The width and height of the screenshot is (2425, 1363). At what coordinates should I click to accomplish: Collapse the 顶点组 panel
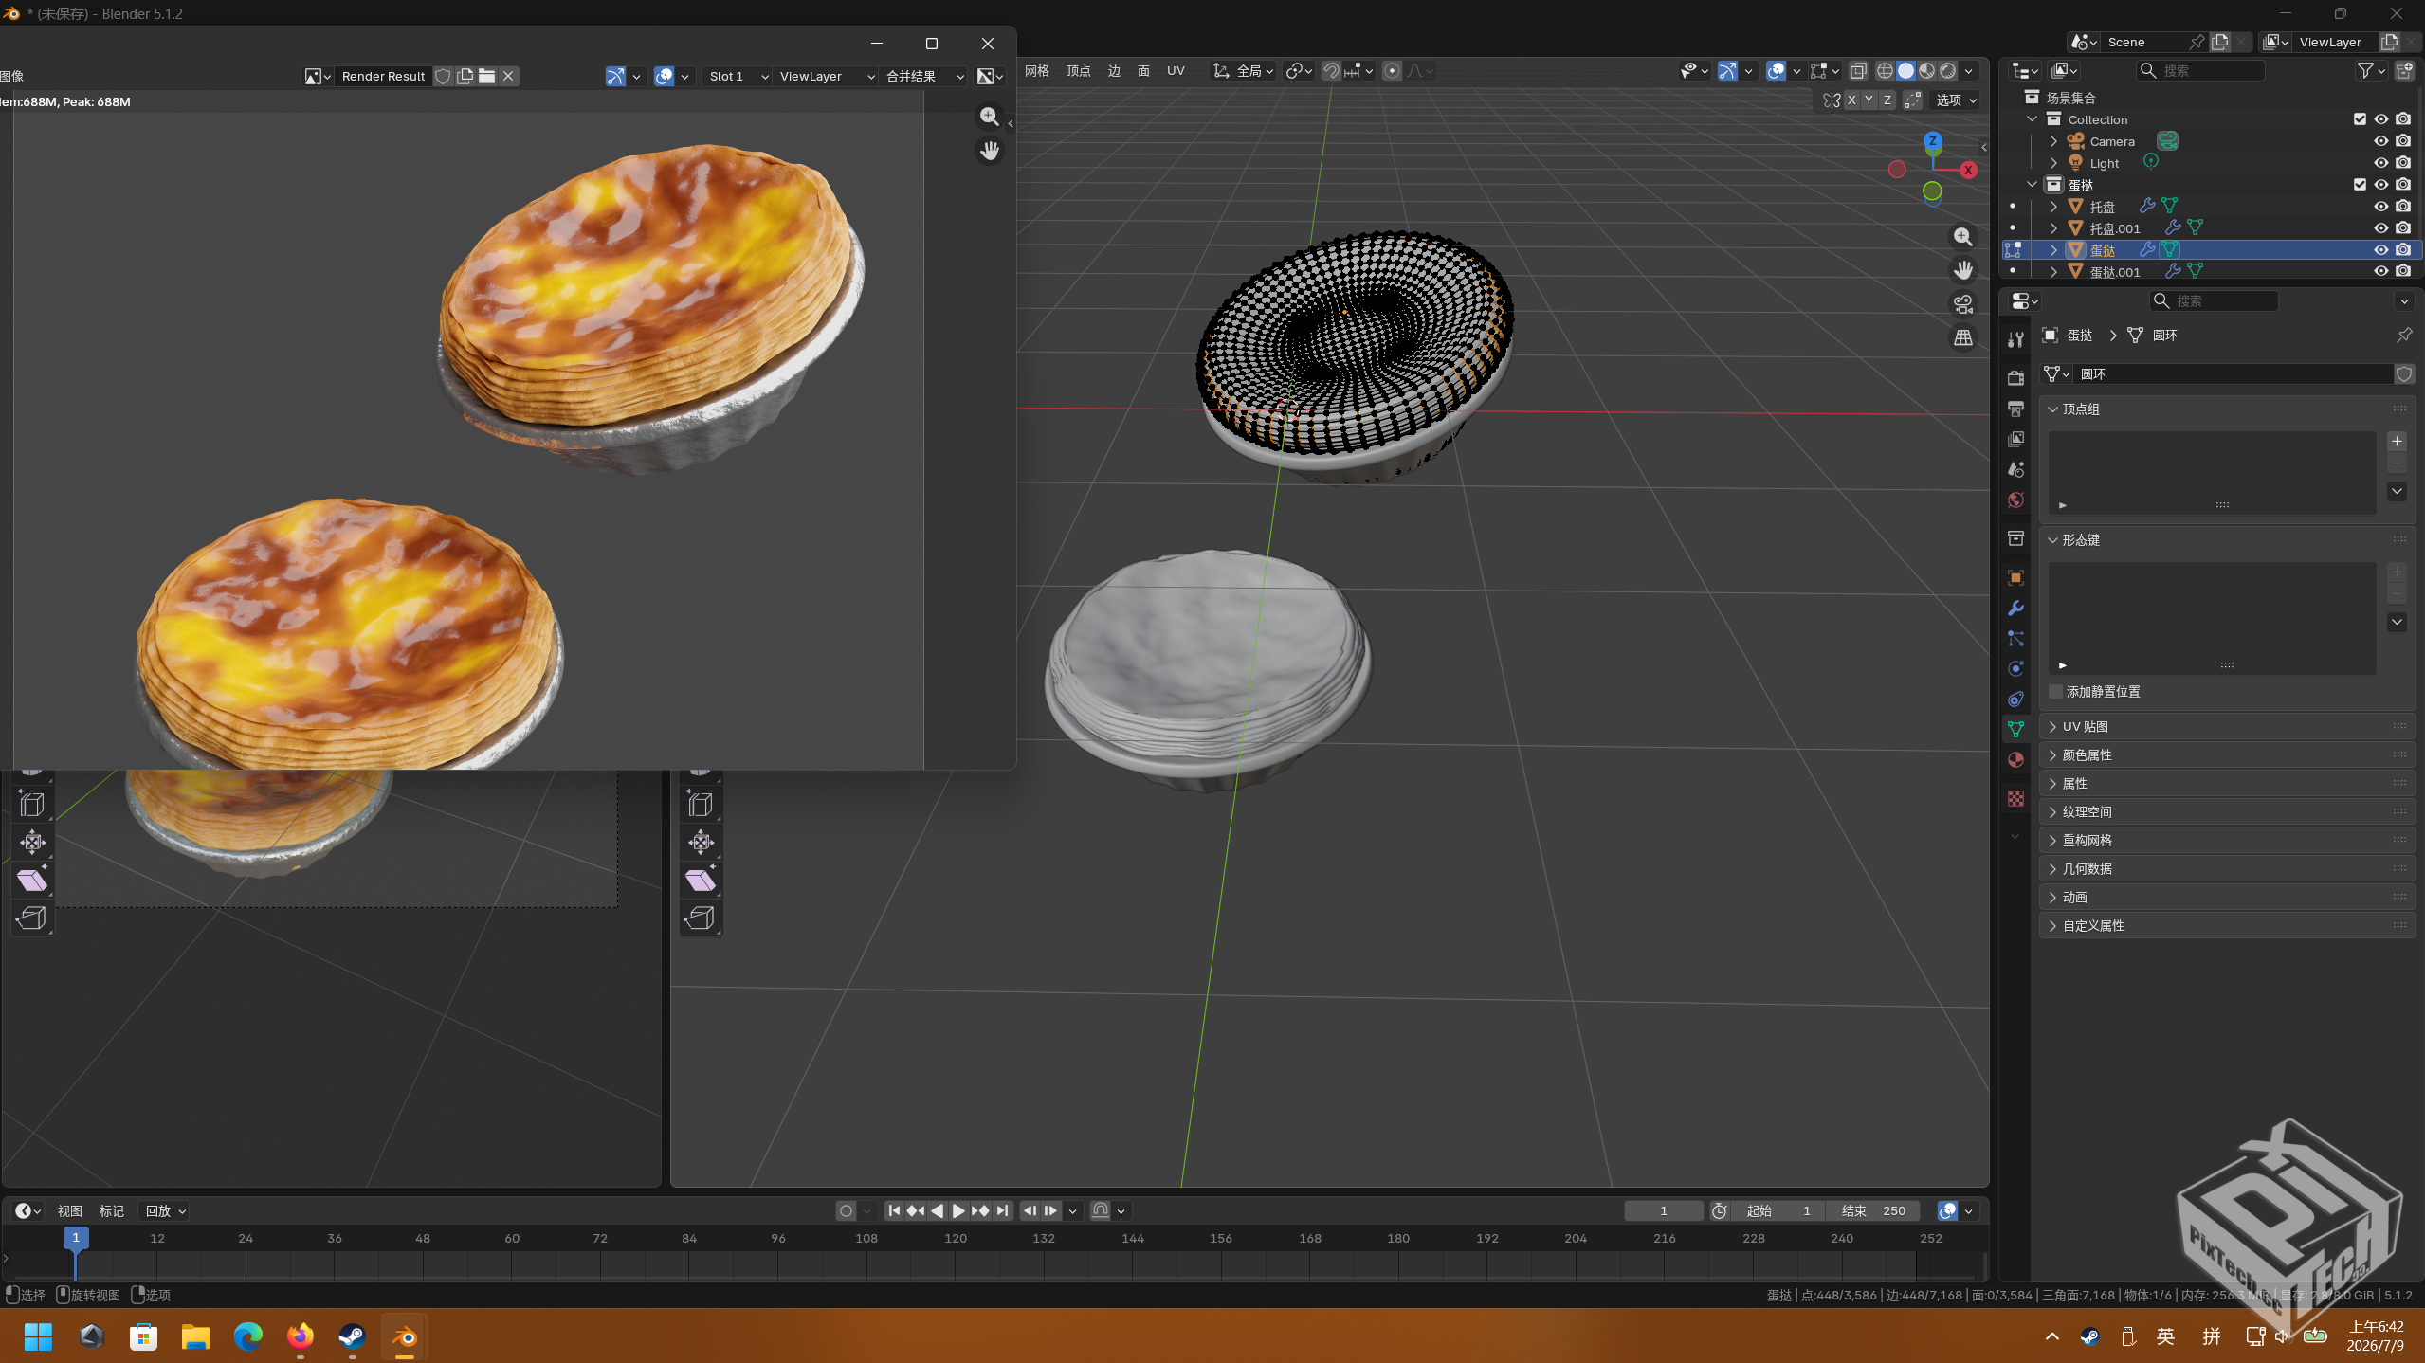pos(2225,409)
